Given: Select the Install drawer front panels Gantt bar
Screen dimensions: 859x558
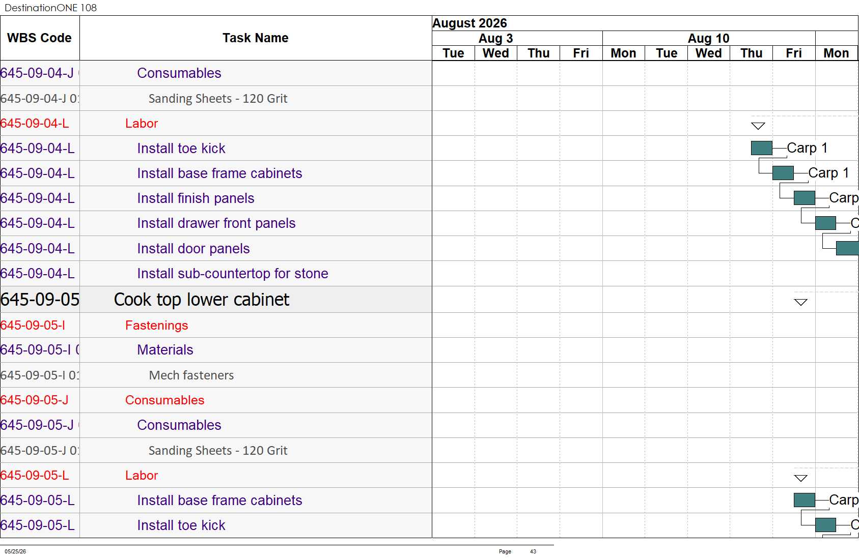Looking at the screenshot, I should click(825, 223).
